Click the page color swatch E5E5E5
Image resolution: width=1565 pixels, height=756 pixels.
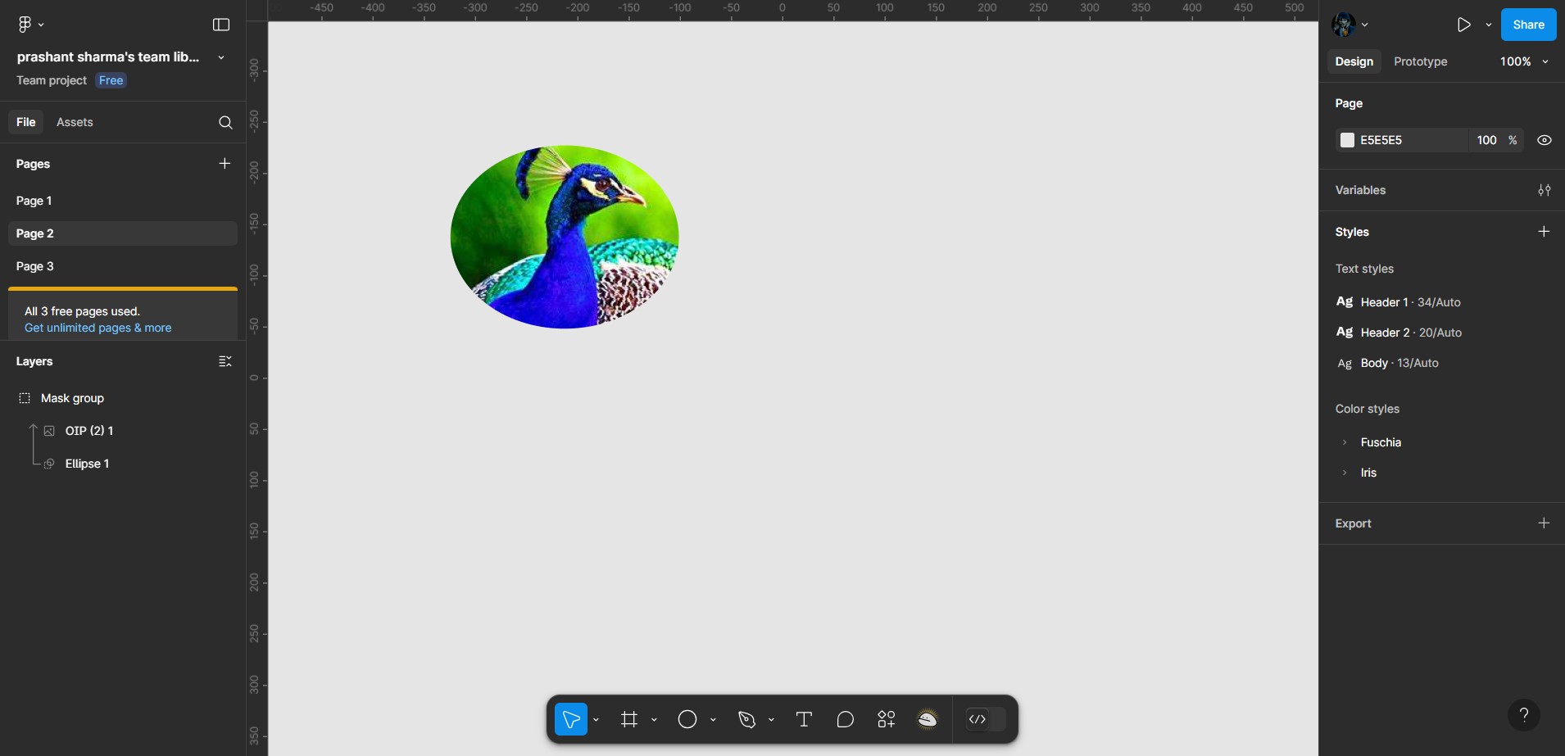click(x=1347, y=140)
